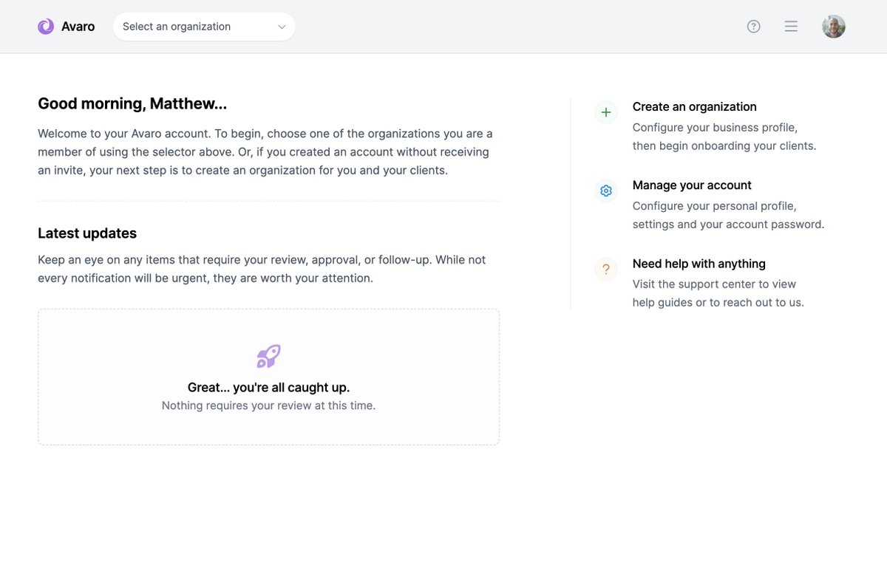This screenshot has height=562, width=887.
Task: Click the purple rocket icon
Action: (268, 356)
